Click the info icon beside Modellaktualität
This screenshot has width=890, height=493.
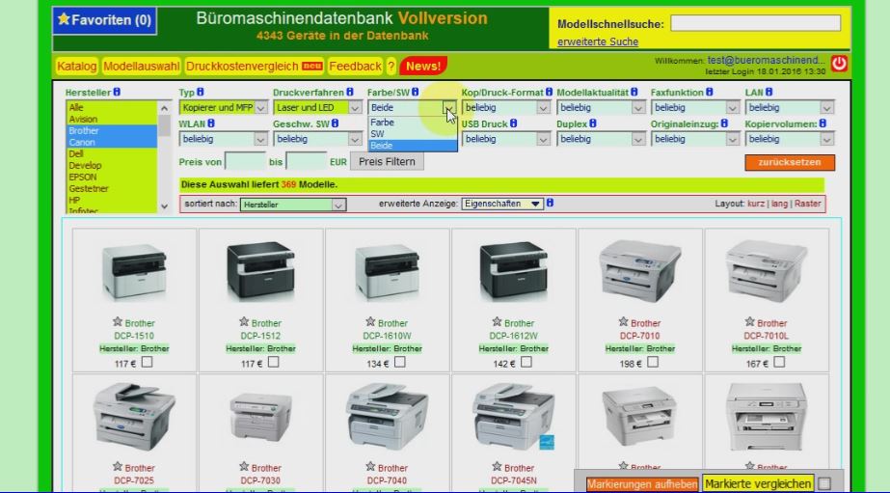(x=634, y=92)
